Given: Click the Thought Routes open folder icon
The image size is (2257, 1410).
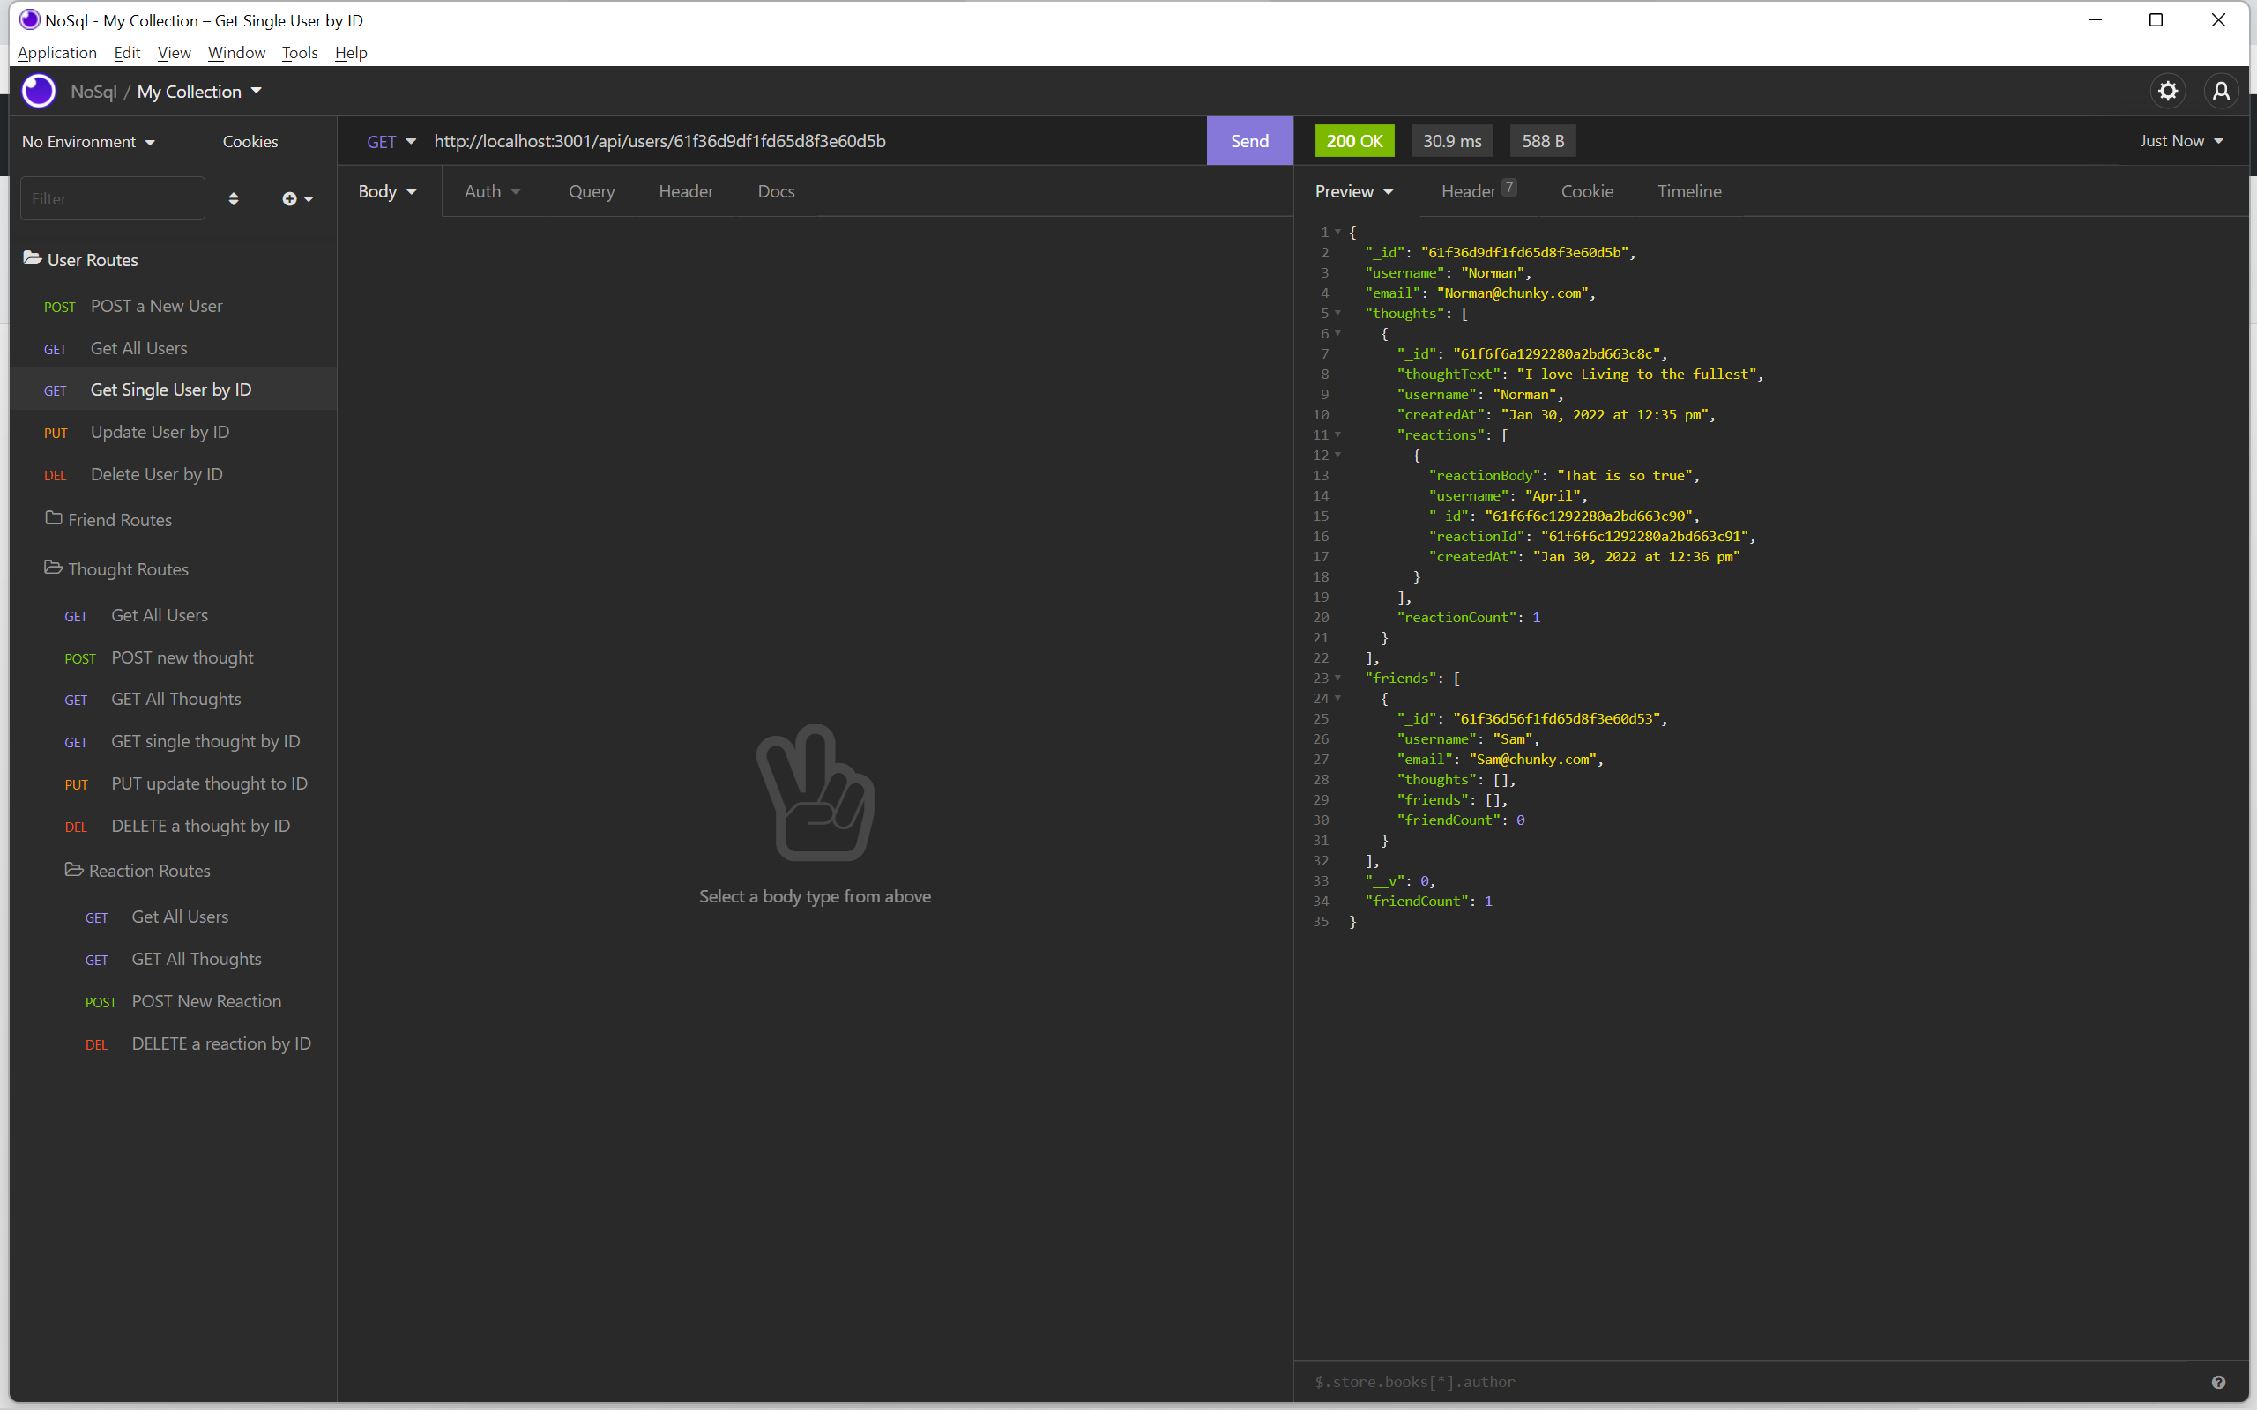Looking at the screenshot, I should click(53, 568).
